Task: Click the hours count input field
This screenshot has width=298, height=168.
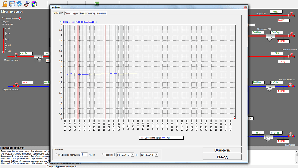Action: tap(84, 154)
